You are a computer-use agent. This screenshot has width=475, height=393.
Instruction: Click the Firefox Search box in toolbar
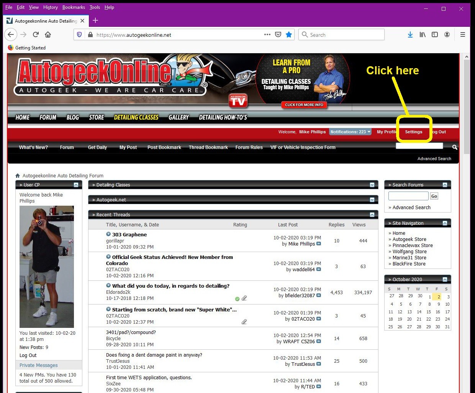coord(341,34)
